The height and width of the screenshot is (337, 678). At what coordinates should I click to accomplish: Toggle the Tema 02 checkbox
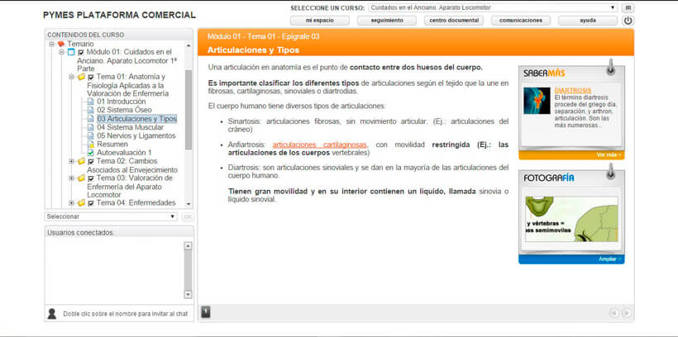[x=90, y=162]
